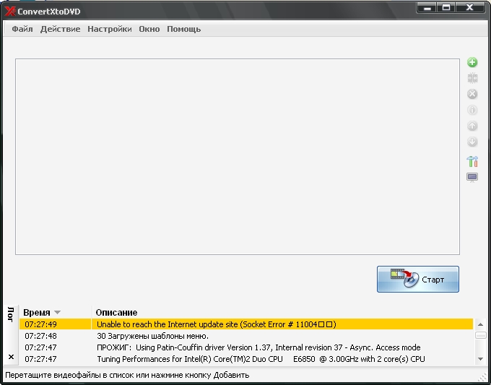Click the Описание column header
This screenshot has width=491, height=385.
[x=116, y=312]
